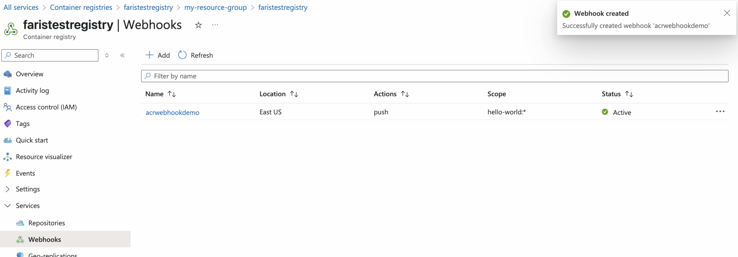Open Repositories under Services
The image size is (738, 257).
pos(46,223)
